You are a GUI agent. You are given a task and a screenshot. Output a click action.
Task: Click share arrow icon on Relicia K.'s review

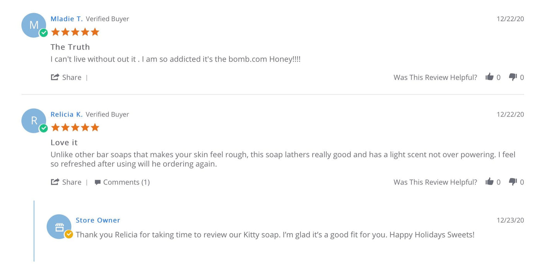(55, 182)
